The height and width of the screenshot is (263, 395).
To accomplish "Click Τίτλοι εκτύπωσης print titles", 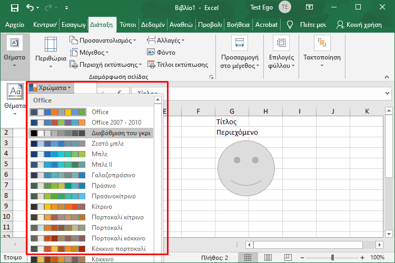I will 178,65.
